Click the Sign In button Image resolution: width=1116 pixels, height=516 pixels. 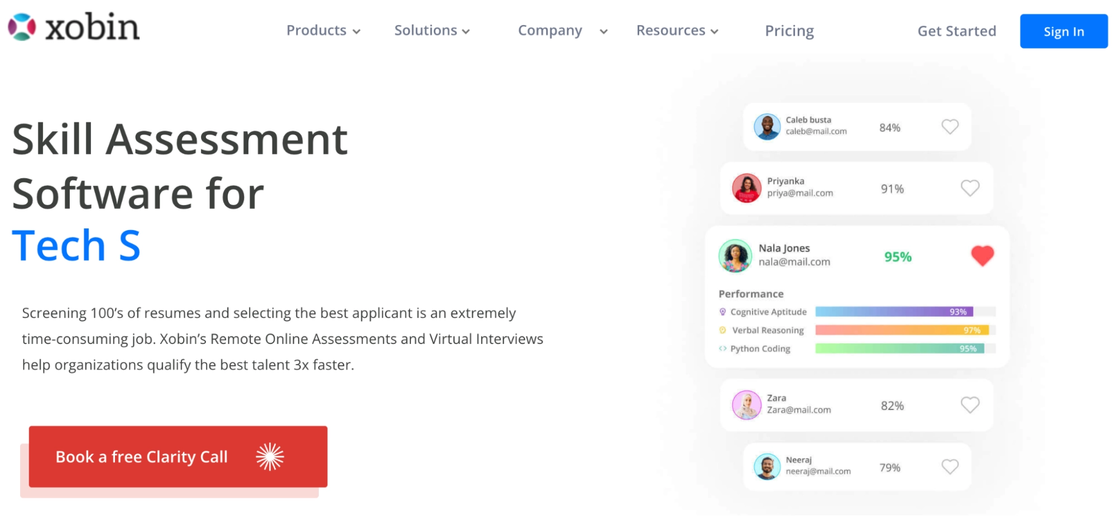pyautogui.click(x=1064, y=31)
